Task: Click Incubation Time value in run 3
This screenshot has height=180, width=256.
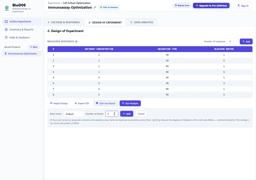Action: click(167, 66)
